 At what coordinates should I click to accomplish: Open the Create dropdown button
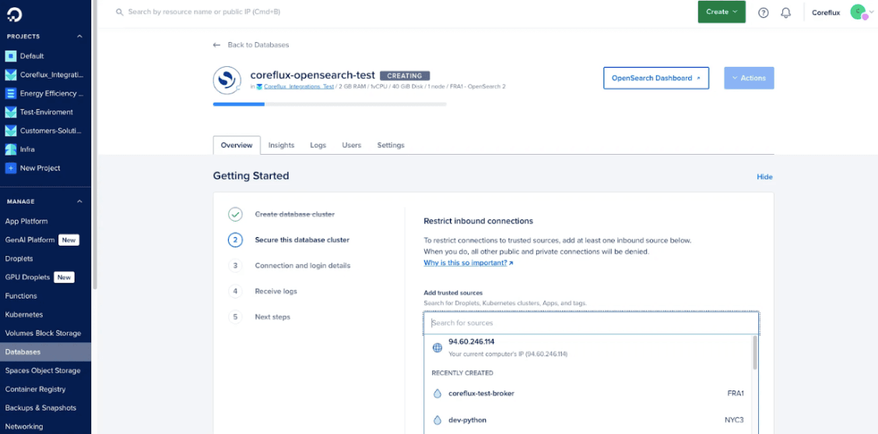click(x=721, y=12)
